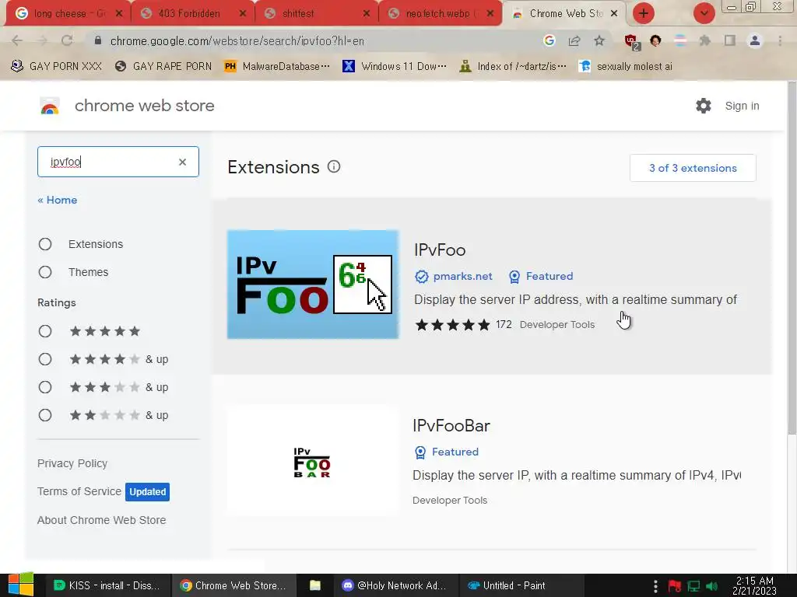Close the Chrome Web Store tab
This screenshot has width=797, height=597.
(614, 14)
